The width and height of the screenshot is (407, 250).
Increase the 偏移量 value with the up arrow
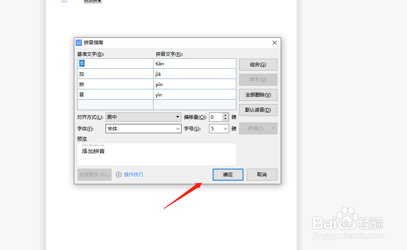coord(225,115)
